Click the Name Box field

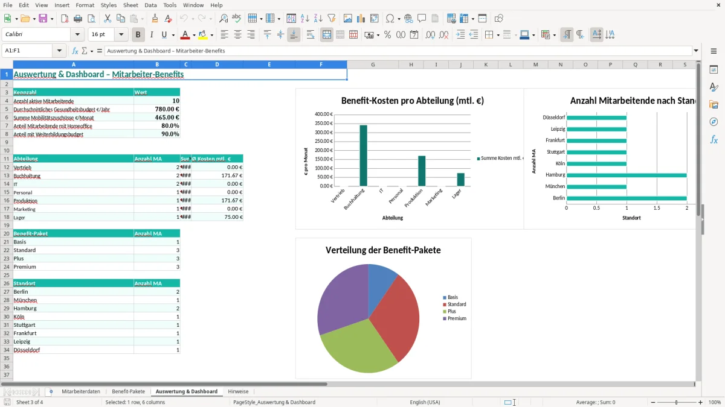pyautogui.click(x=29, y=51)
